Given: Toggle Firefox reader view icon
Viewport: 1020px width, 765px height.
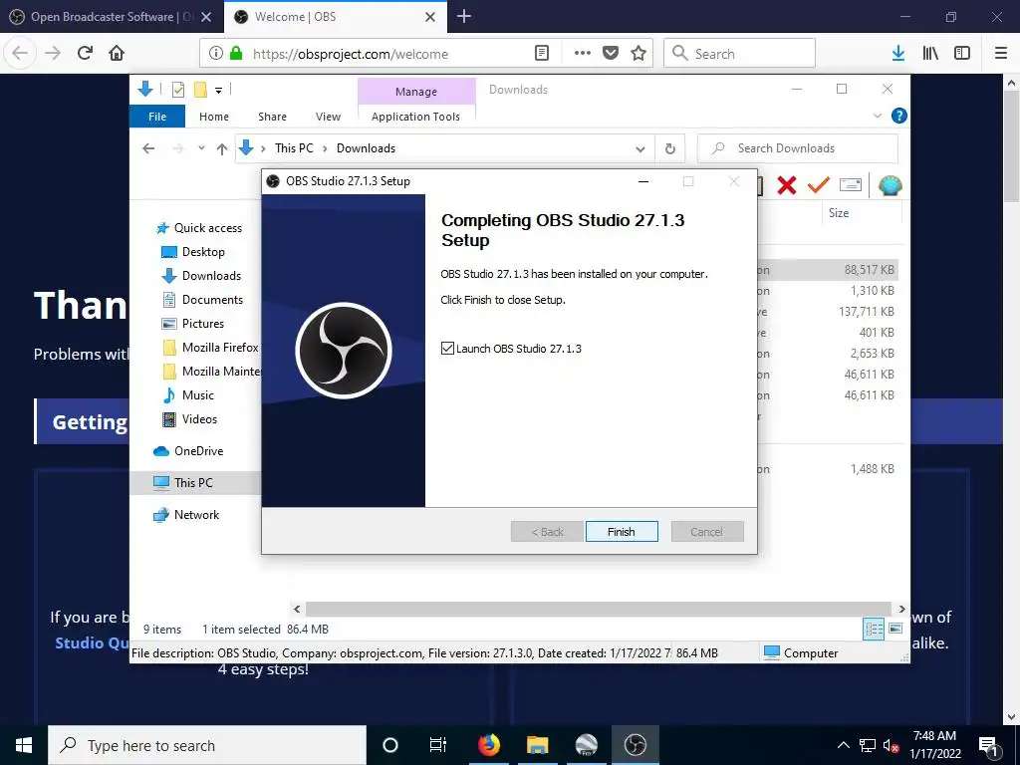Looking at the screenshot, I should 541,54.
